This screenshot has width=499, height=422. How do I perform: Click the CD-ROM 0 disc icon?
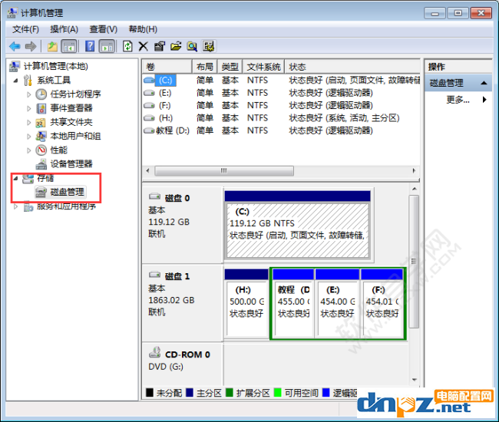[155, 352]
